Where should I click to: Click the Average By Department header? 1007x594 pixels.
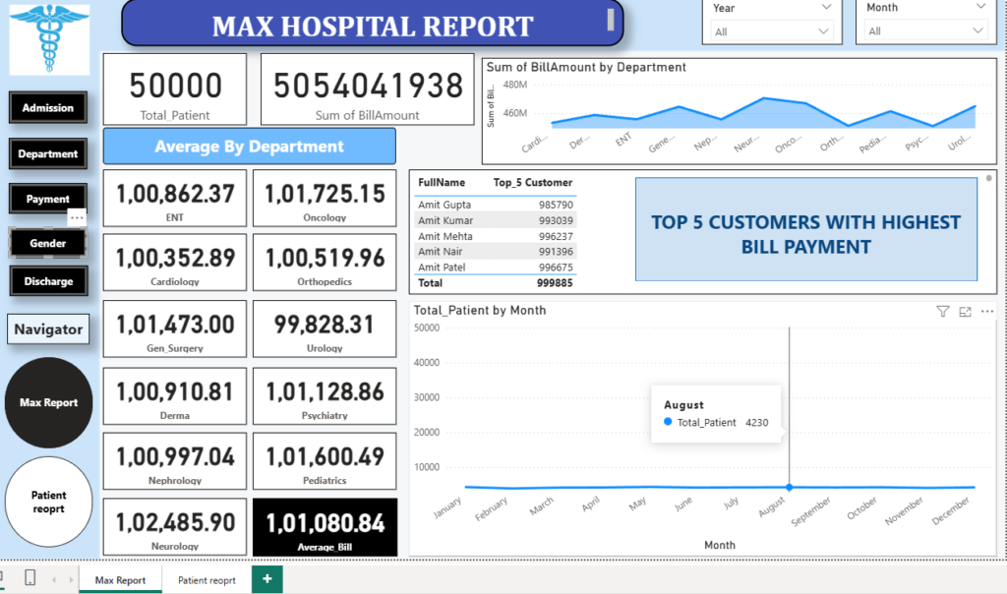[249, 147]
